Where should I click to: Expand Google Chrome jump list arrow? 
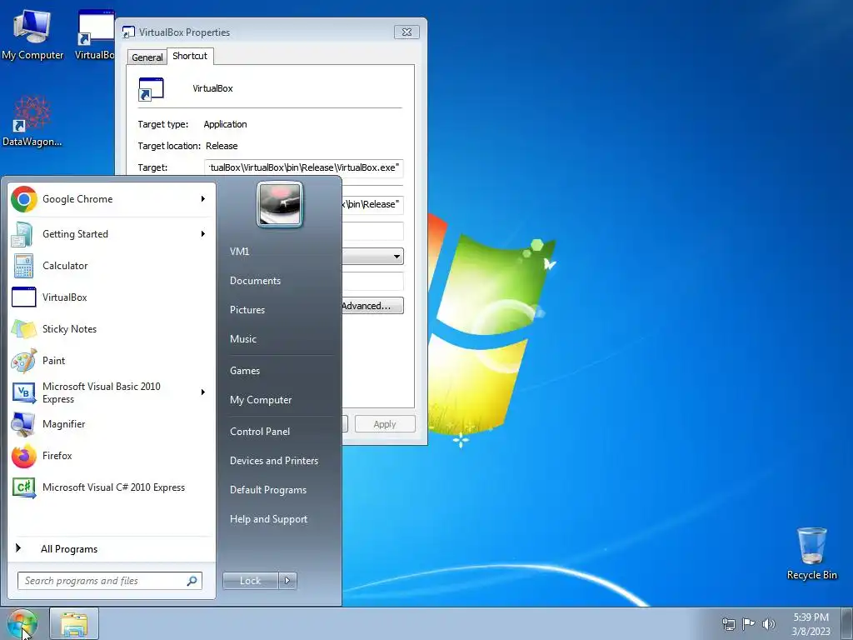coord(203,199)
